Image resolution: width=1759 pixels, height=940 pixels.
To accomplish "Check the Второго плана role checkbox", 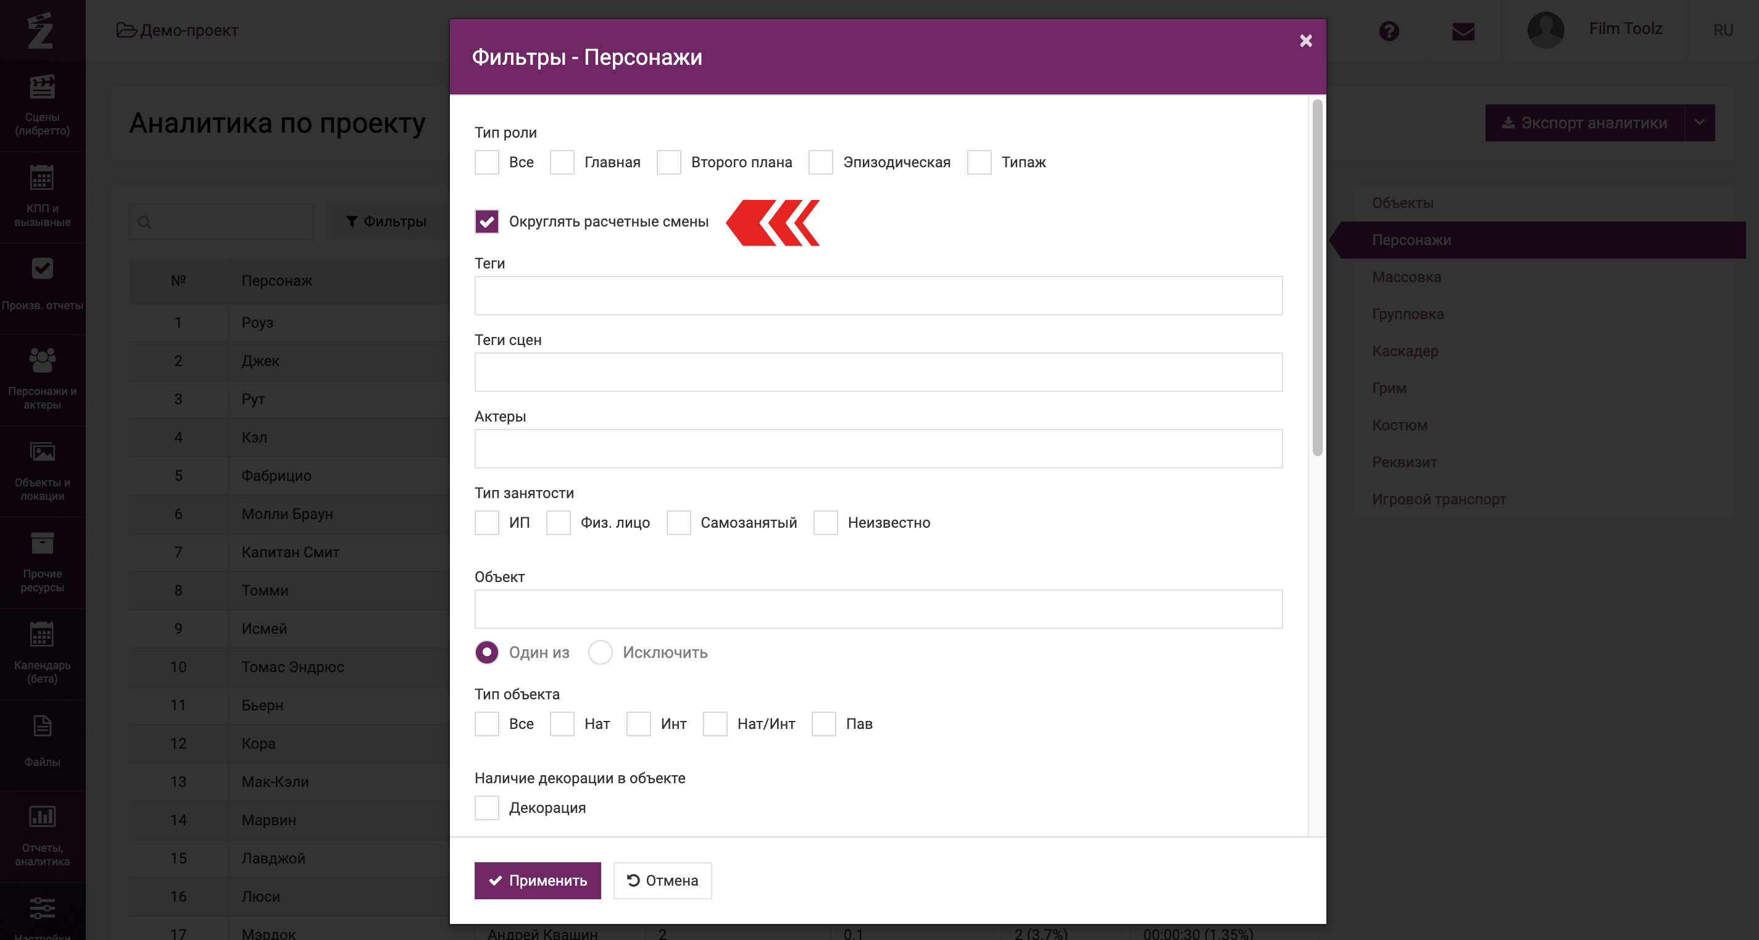I will 668,162.
